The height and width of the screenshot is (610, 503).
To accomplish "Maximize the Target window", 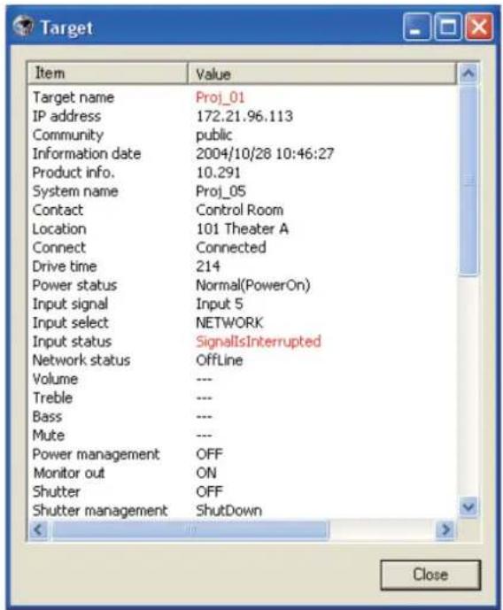I will point(448,27).
